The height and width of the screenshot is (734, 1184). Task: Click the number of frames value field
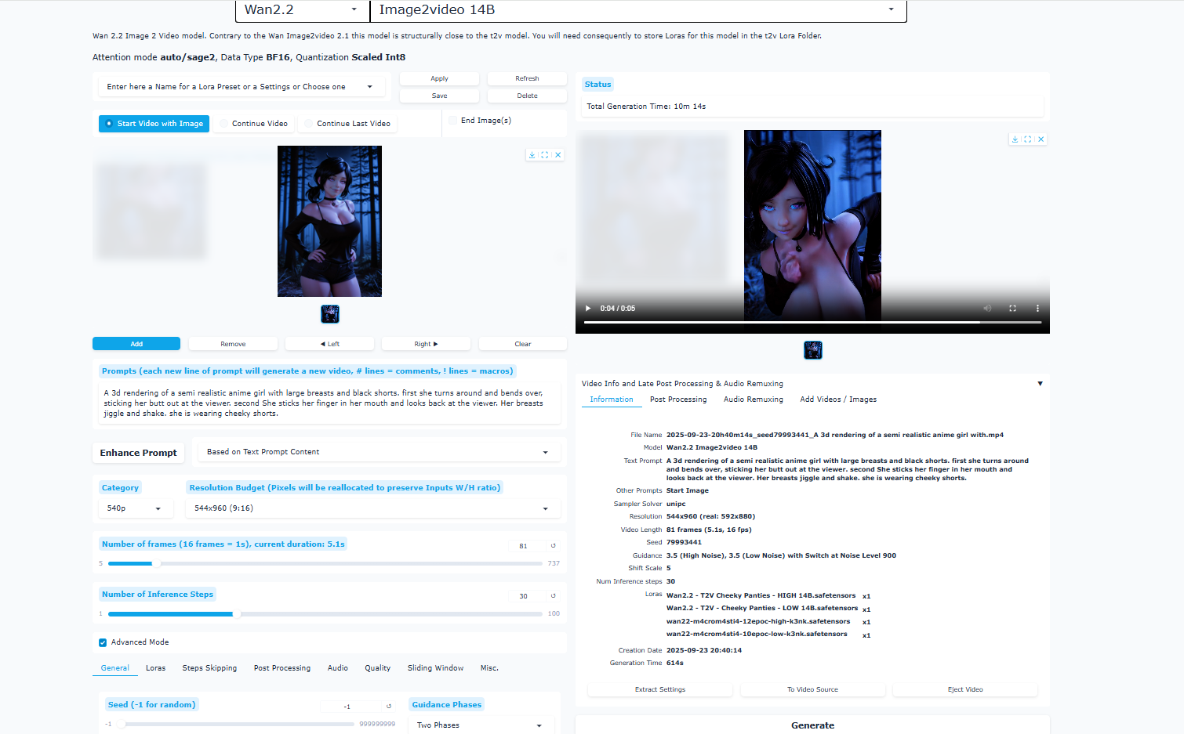[523, 546]
